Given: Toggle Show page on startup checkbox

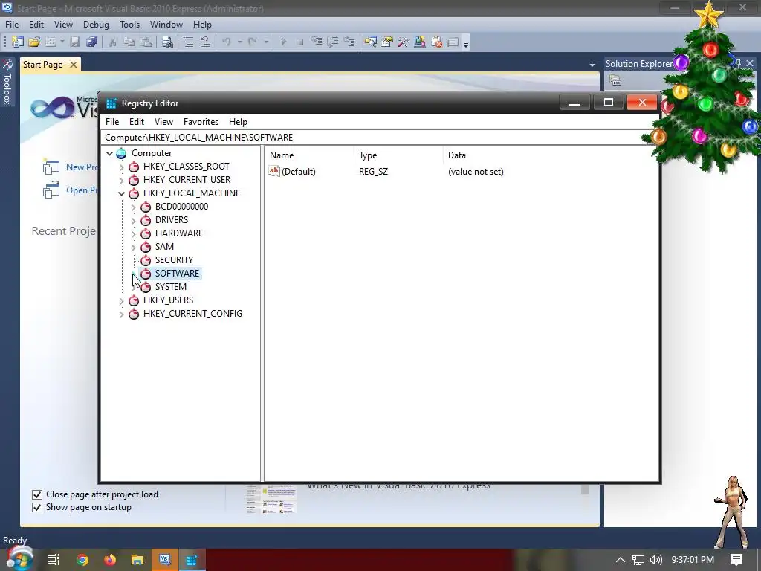Looking at the screenshot, I should (x=37, y=507).
